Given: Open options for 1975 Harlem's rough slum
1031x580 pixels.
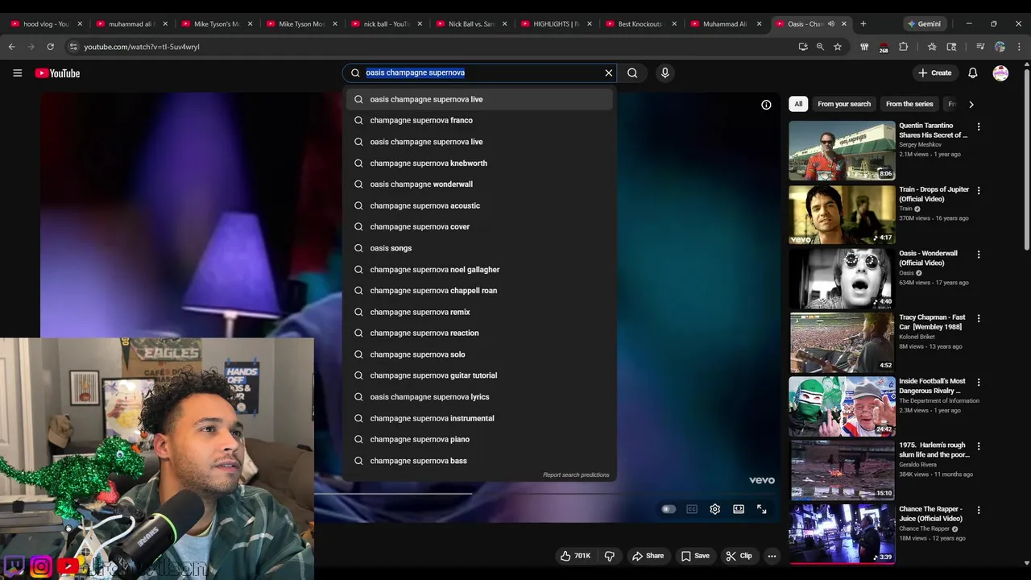Looking at the screenshot, I should click(x=979, y=446).
